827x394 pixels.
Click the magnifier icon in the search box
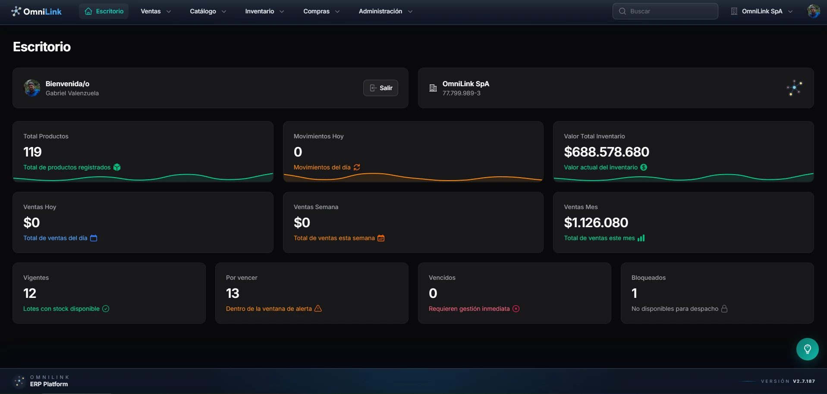[x=622, y=11]
